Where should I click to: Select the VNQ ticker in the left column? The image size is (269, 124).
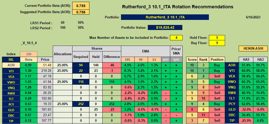(x=11, y=87)
